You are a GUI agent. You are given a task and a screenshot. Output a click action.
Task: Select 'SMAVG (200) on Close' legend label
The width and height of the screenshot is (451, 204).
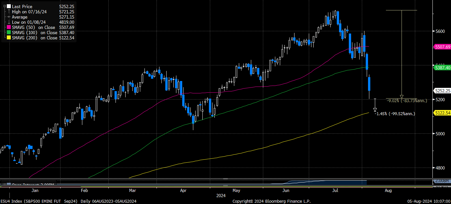(x=34, y=38)
